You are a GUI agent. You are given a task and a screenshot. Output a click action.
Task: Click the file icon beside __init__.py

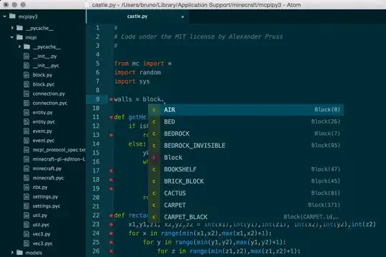coord(26,56)
